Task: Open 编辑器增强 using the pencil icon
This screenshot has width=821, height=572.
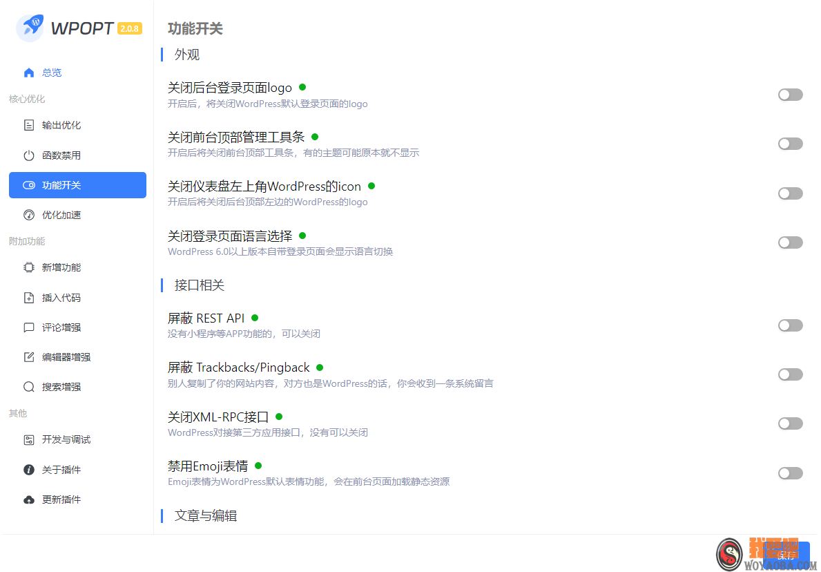Action: click(28, 356)
